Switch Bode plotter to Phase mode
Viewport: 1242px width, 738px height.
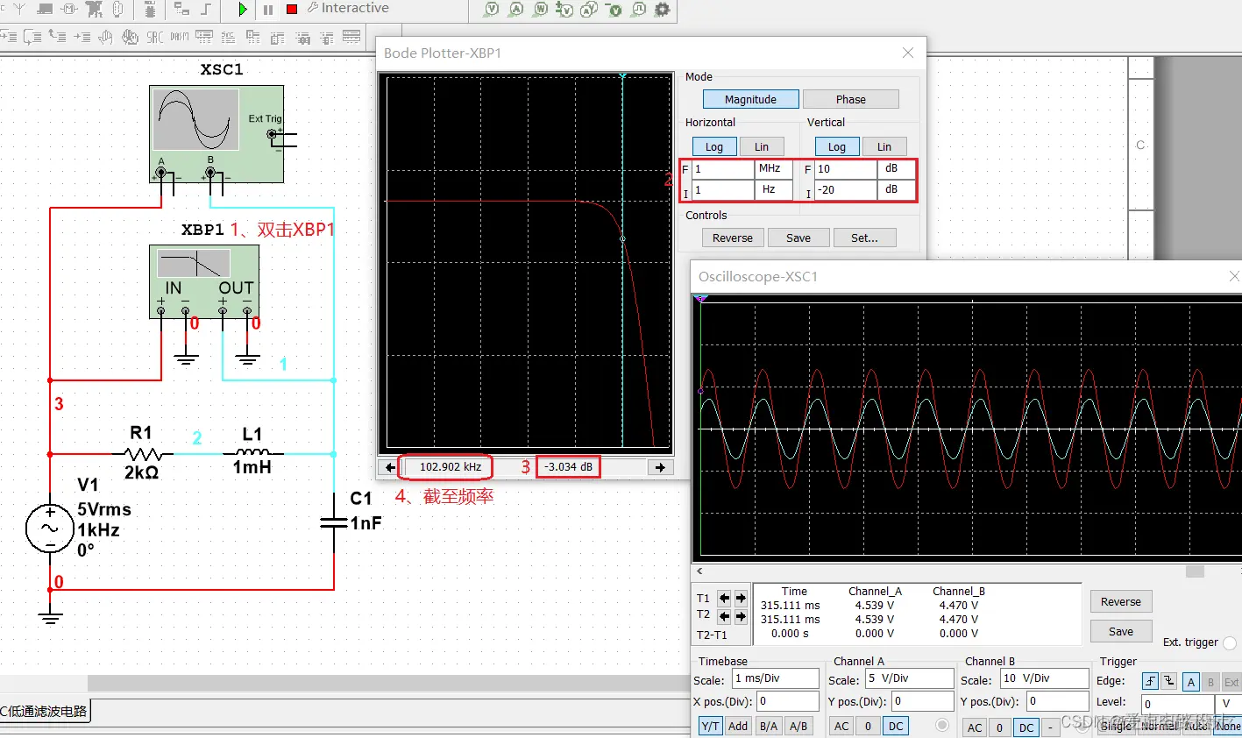click(850, 99)
